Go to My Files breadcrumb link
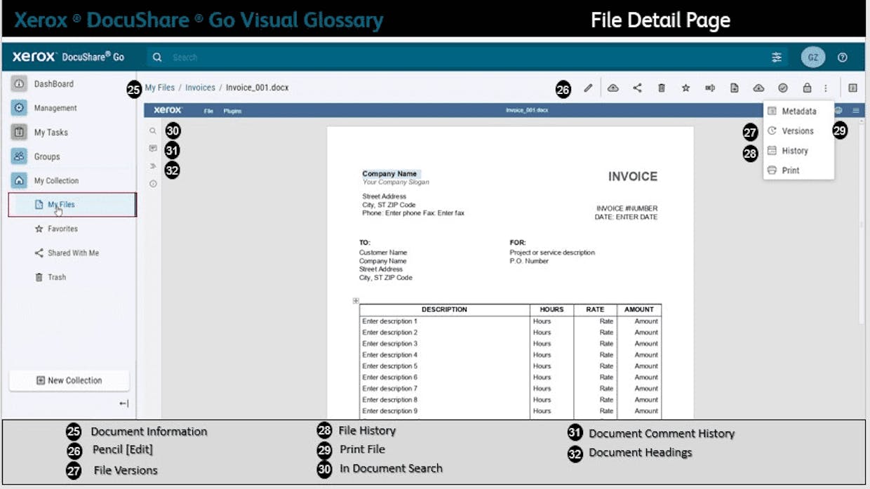 point(160,88)
